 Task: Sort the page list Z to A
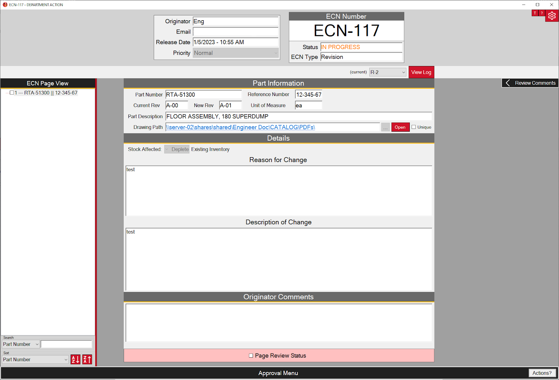tap(87, 359)
